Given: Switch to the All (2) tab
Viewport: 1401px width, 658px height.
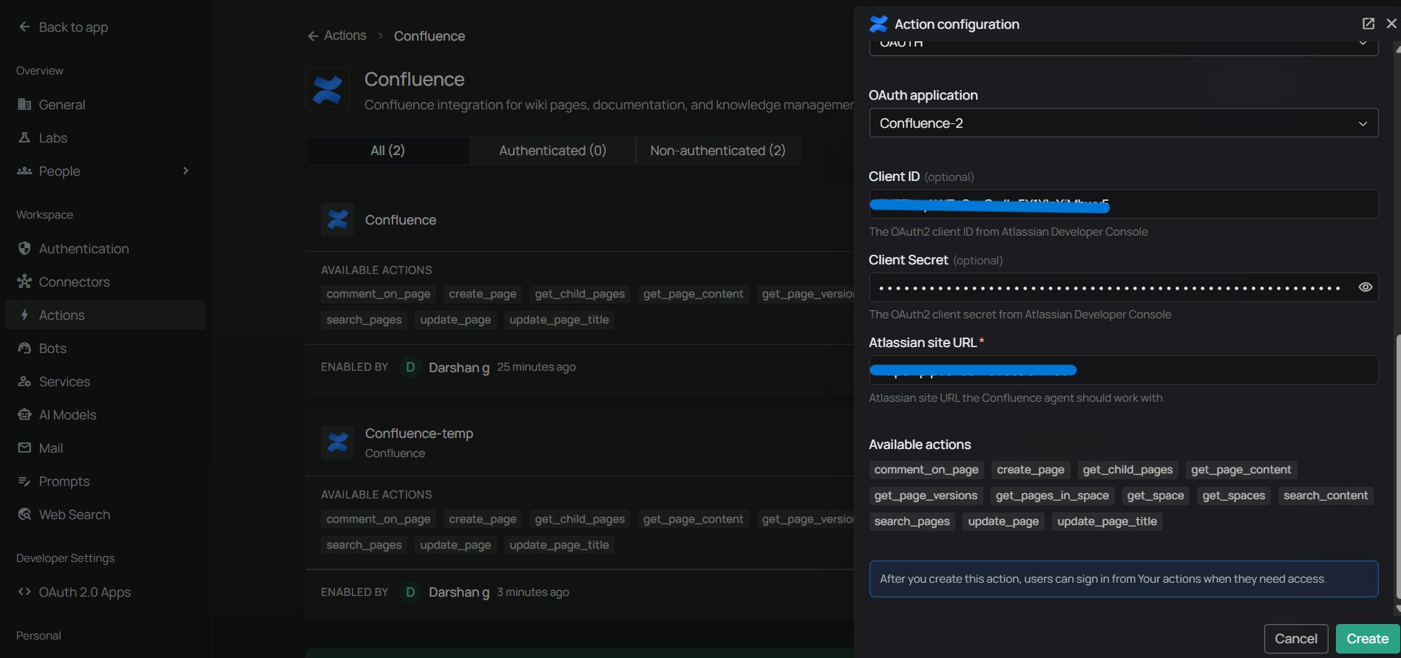Looking at the screenshot, I should pyautogui.click(x=387, y=151).
